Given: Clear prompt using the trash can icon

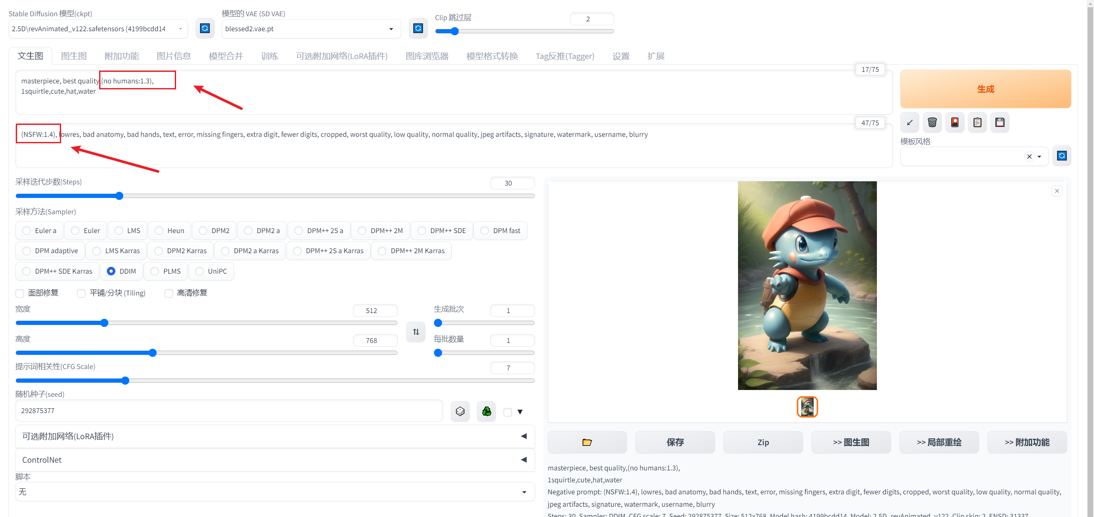Looking at the screenshot, I should [932, 123].
